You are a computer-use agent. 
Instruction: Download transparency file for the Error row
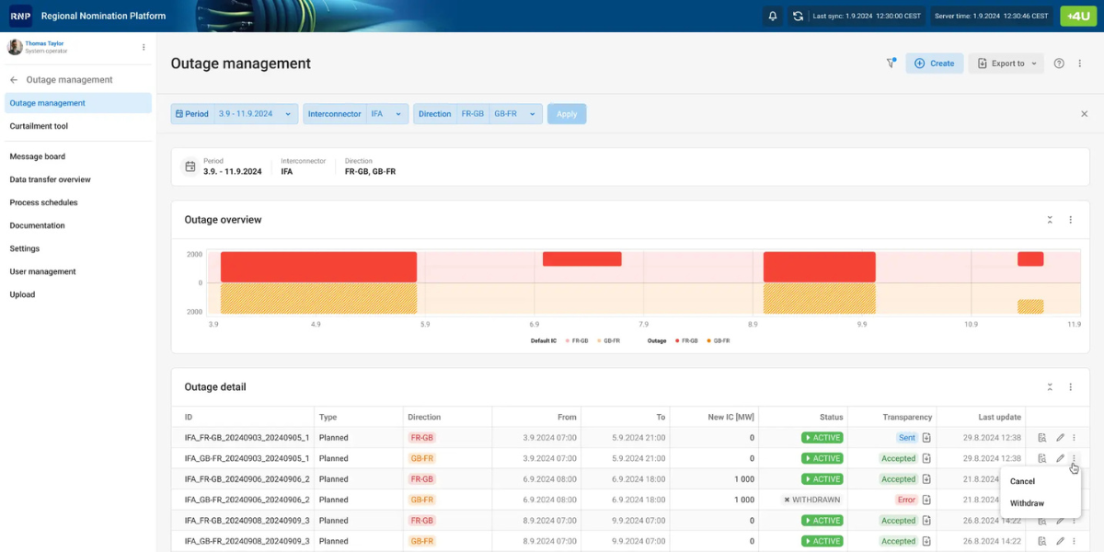[x=927, y=500]
